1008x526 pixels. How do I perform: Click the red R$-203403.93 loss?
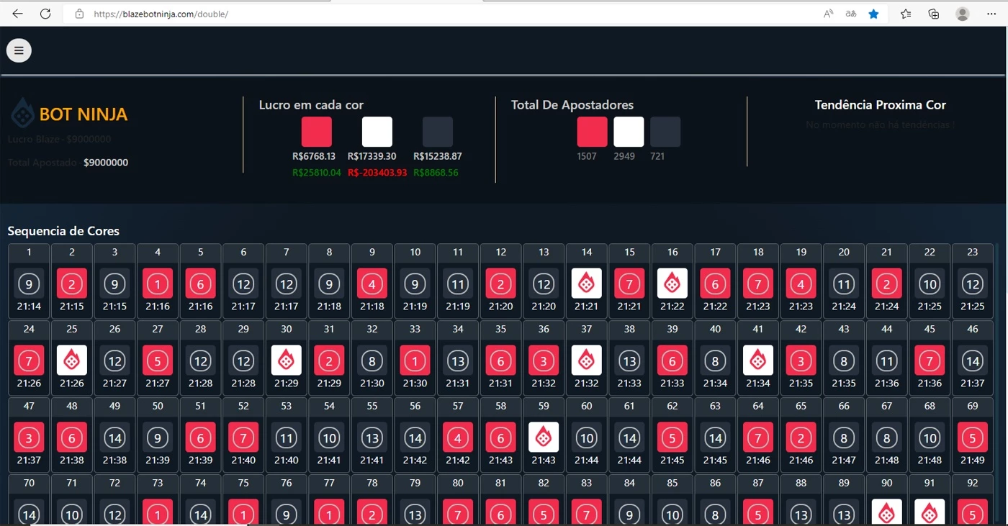click(x=377, y=173)
